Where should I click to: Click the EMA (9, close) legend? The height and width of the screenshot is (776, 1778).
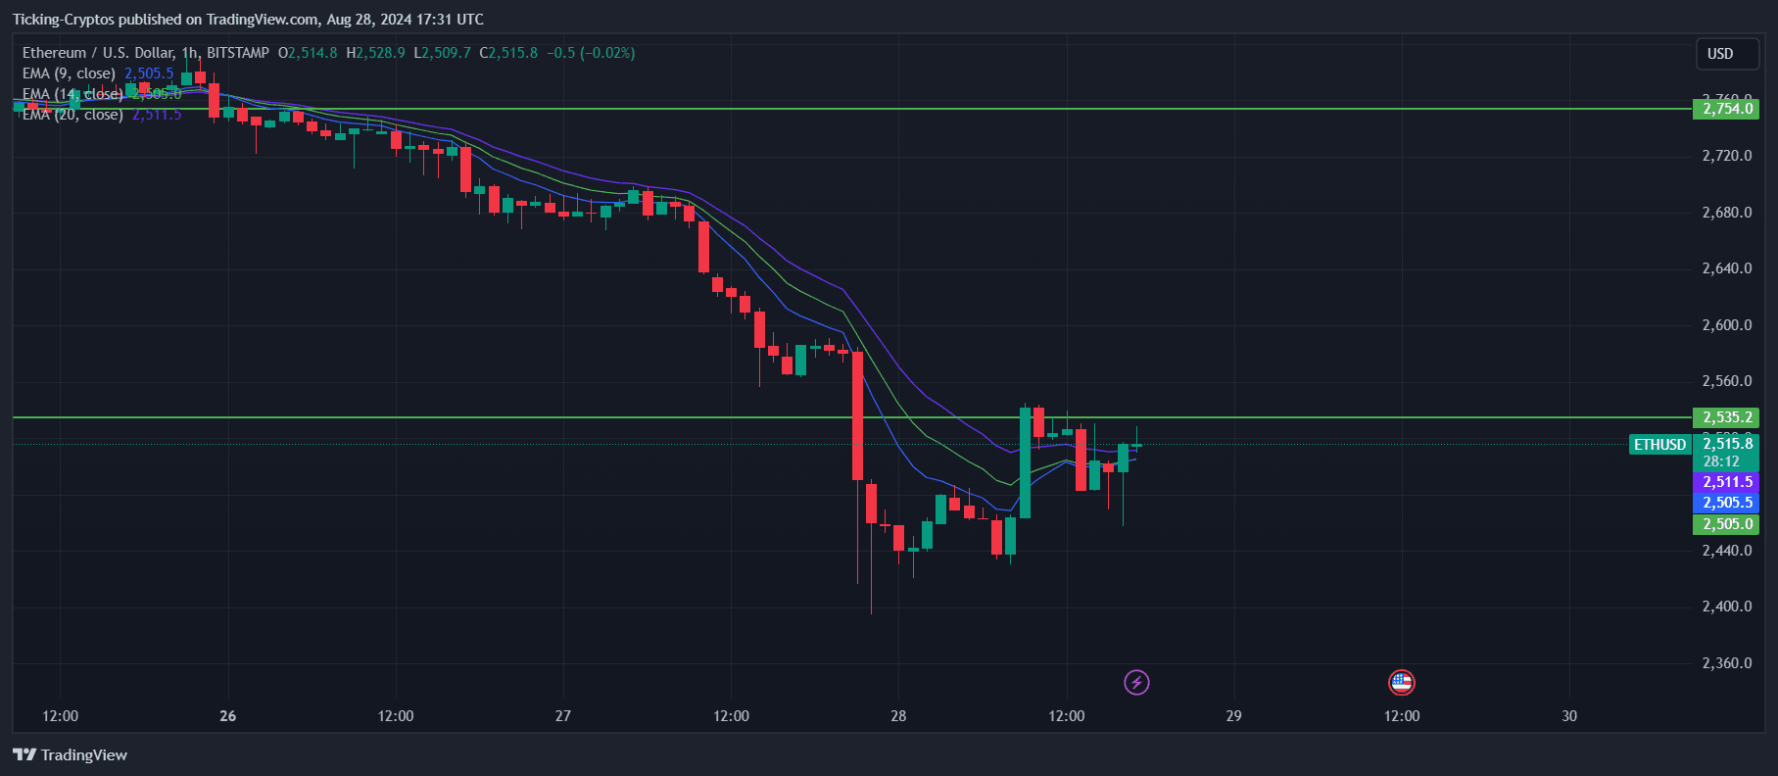(x=69, y=73)
